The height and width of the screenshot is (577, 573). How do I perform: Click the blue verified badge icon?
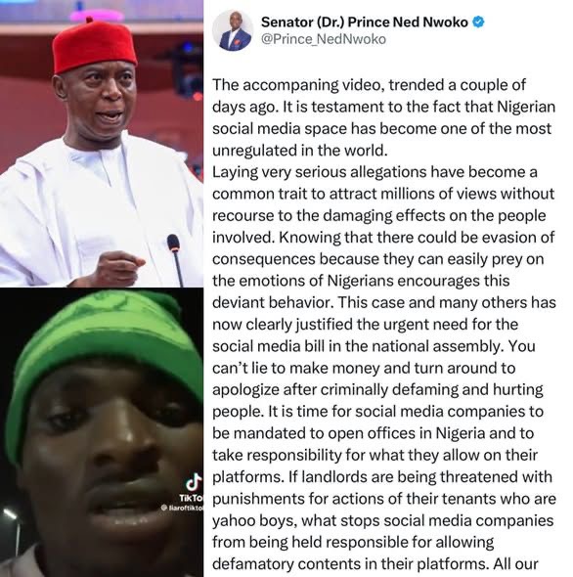(x=478, y=22)
